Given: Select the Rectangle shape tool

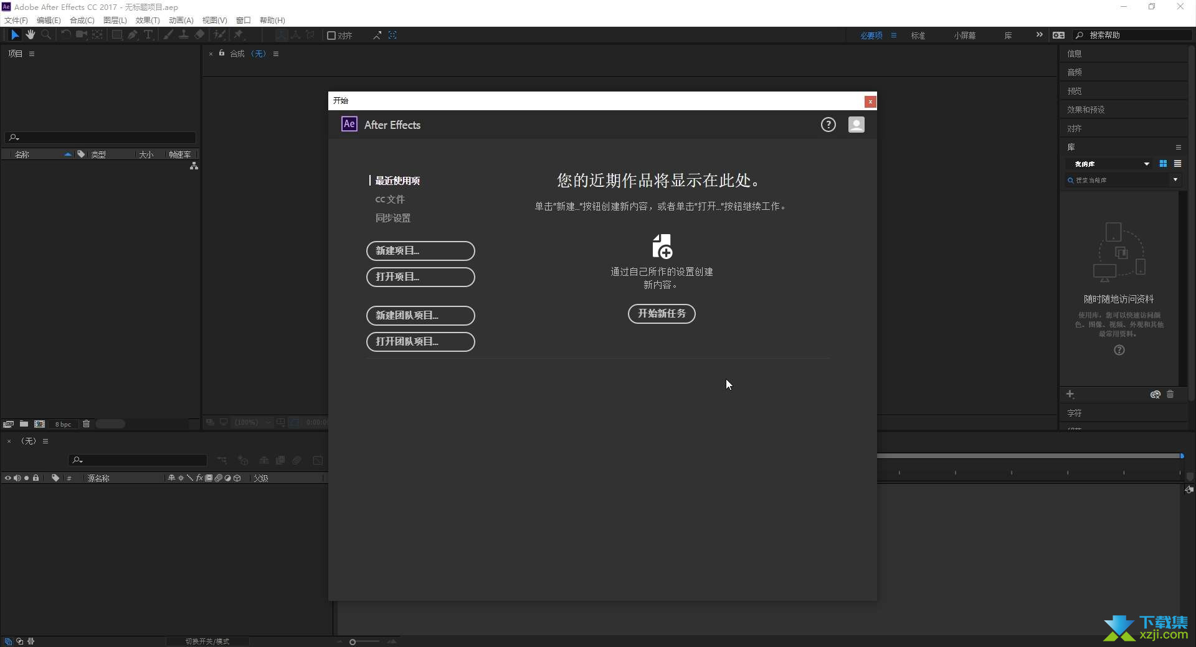Looking at the screenshot, I should 116,35.
